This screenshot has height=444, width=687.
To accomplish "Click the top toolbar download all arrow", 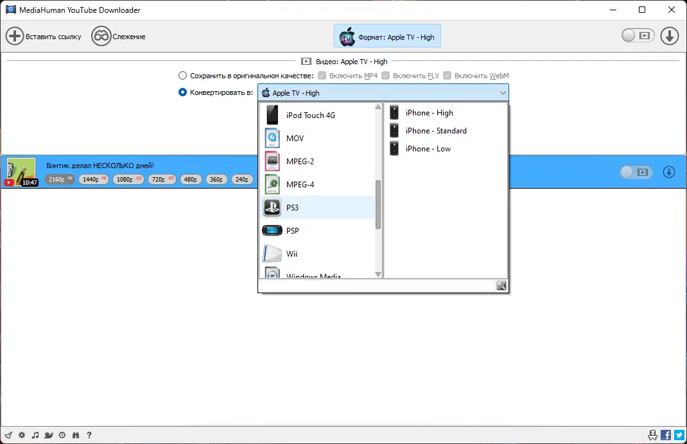I will coord(670,36).
